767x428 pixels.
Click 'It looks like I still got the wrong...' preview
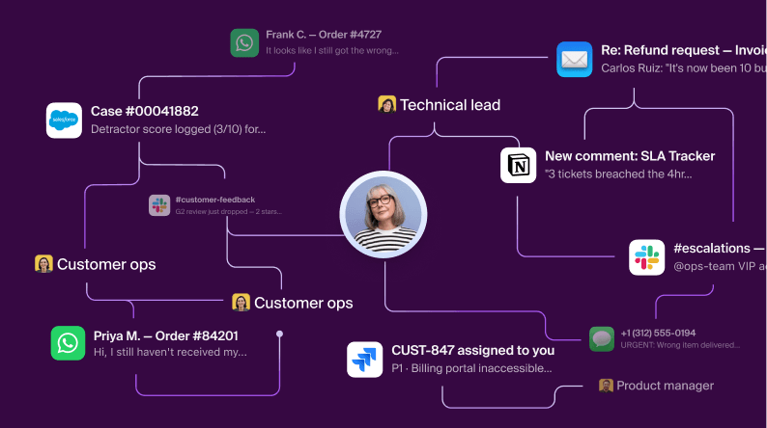pos(332,51)
